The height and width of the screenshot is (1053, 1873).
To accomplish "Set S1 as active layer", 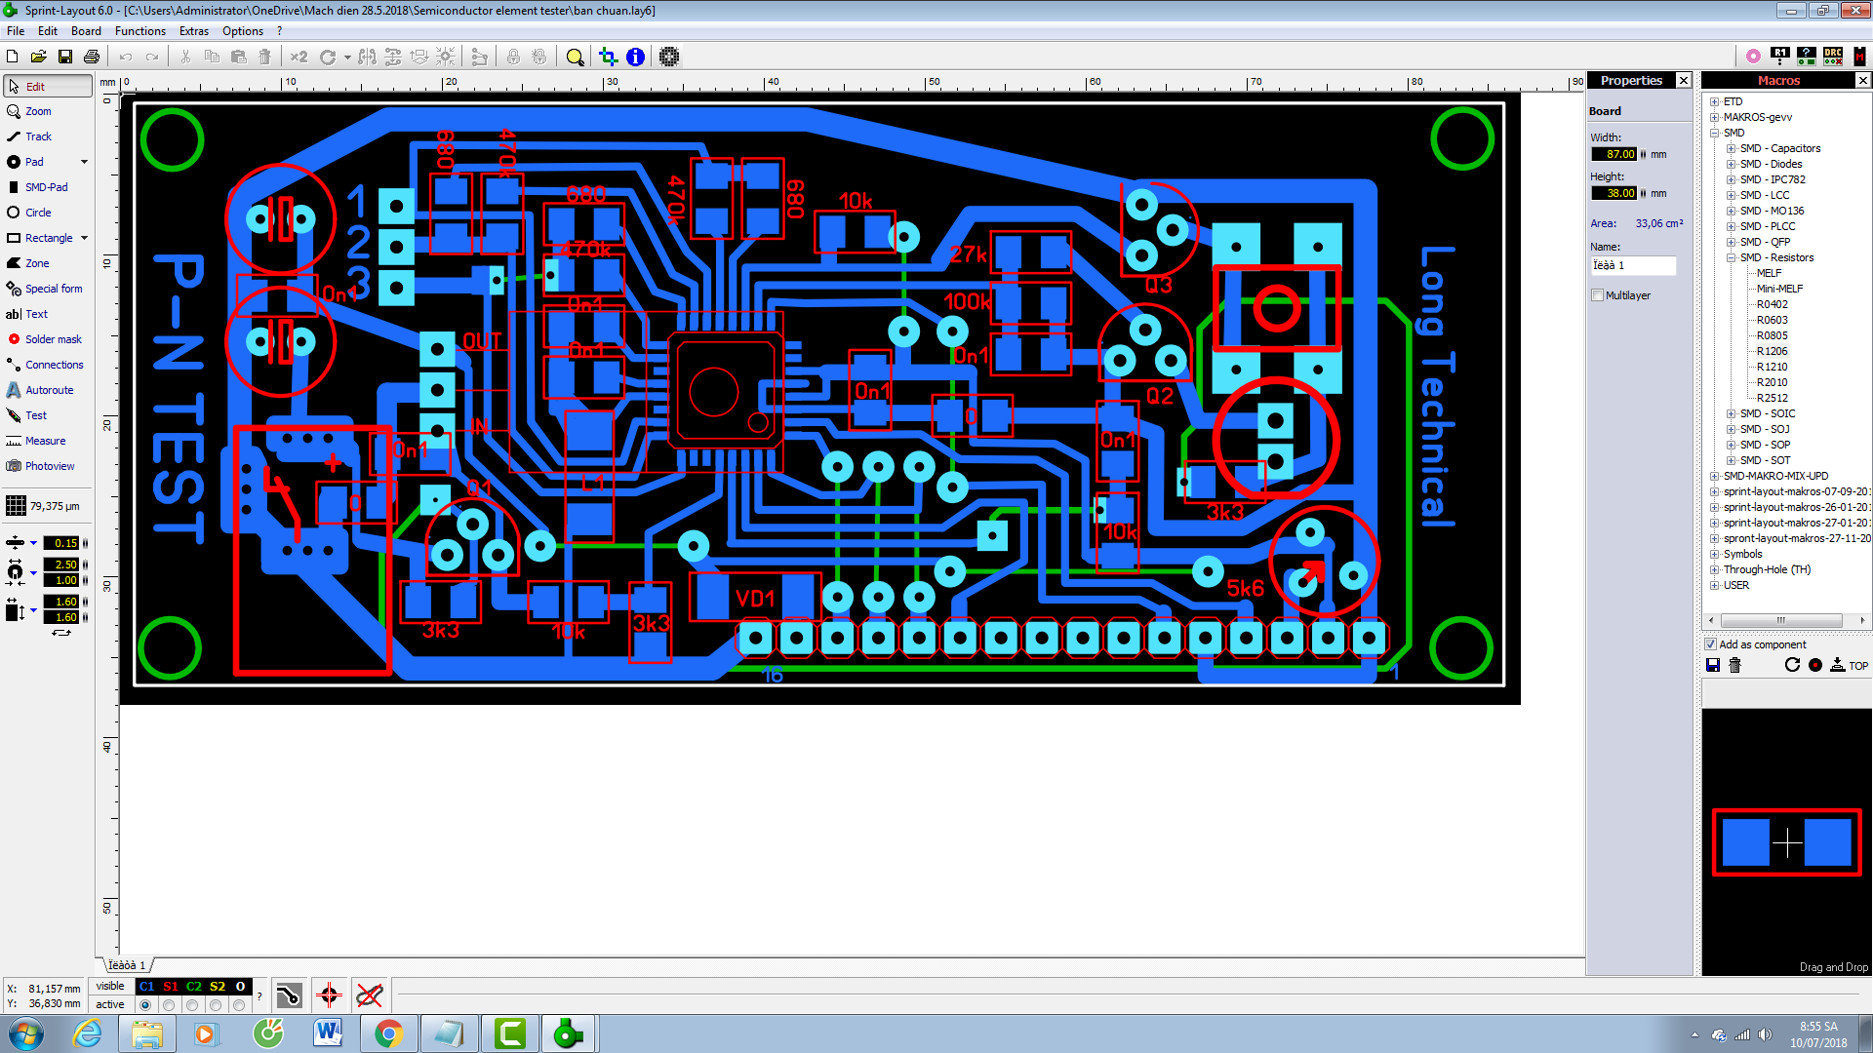I will pos(169,1005).
